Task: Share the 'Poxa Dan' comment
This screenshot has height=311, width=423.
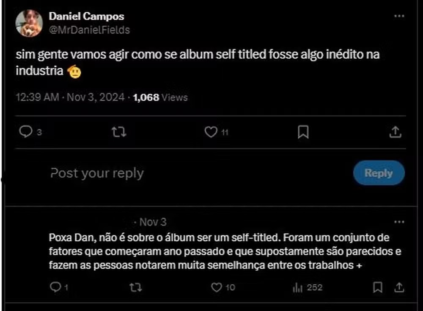Action: point(398,288)
